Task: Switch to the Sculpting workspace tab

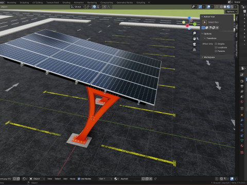Action: [24, 3]
